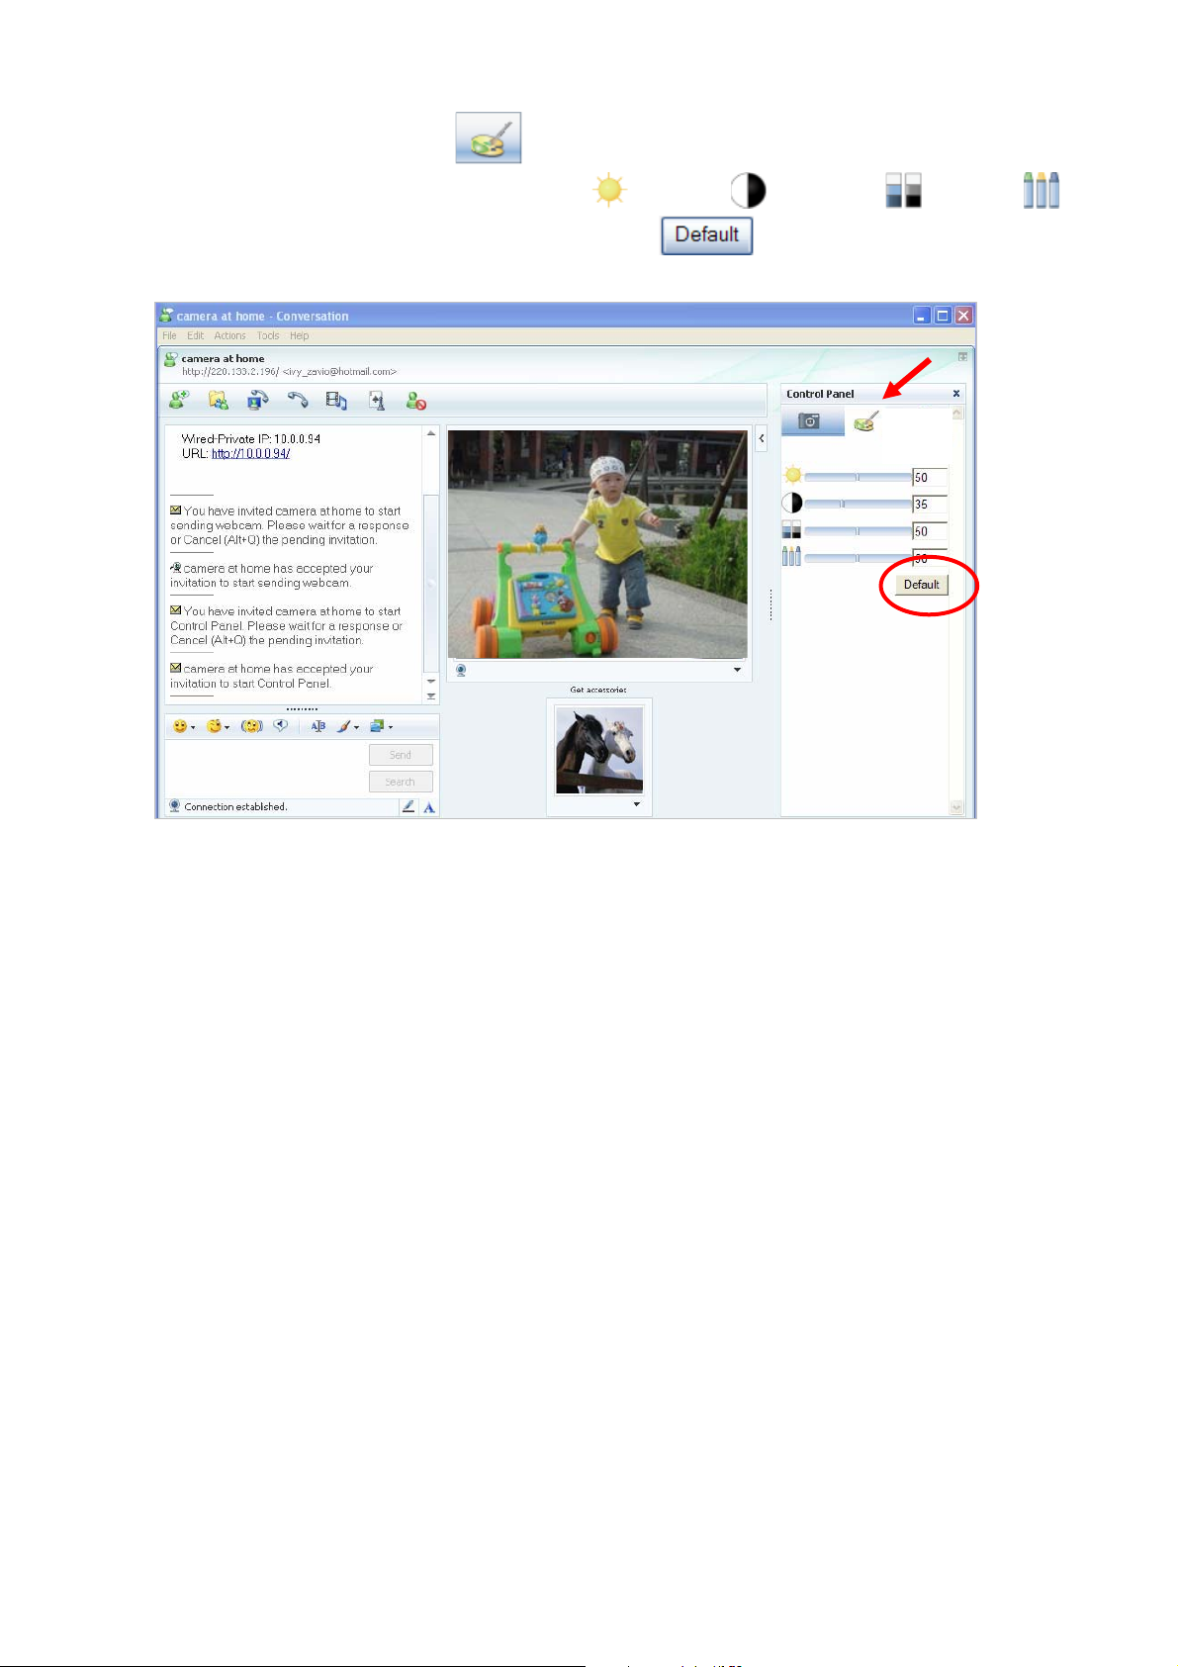Click the 'Wired-Private IP: 10.0.0.94' text
This screenshot has height=1667, width=1178.
(251, 438)
